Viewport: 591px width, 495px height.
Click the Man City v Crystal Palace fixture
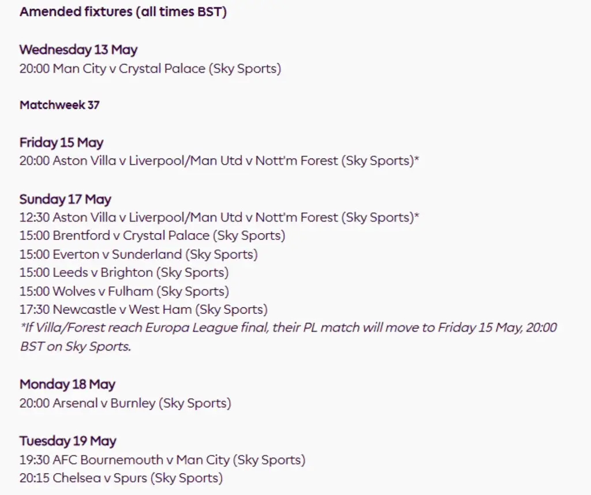click(x=151, y=69)
